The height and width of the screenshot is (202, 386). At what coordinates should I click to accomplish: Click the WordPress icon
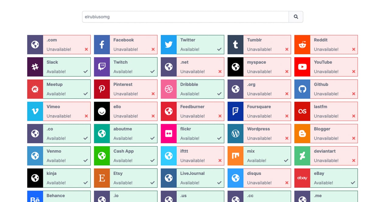point(235,133)
